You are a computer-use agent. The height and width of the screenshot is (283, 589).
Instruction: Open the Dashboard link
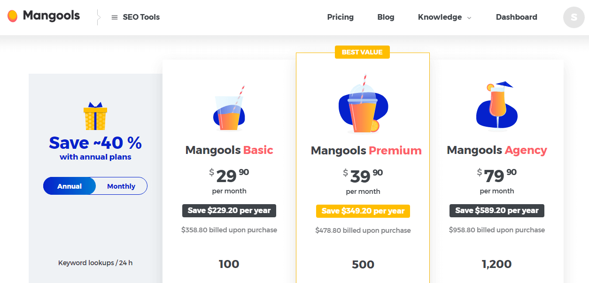(516, 17)
